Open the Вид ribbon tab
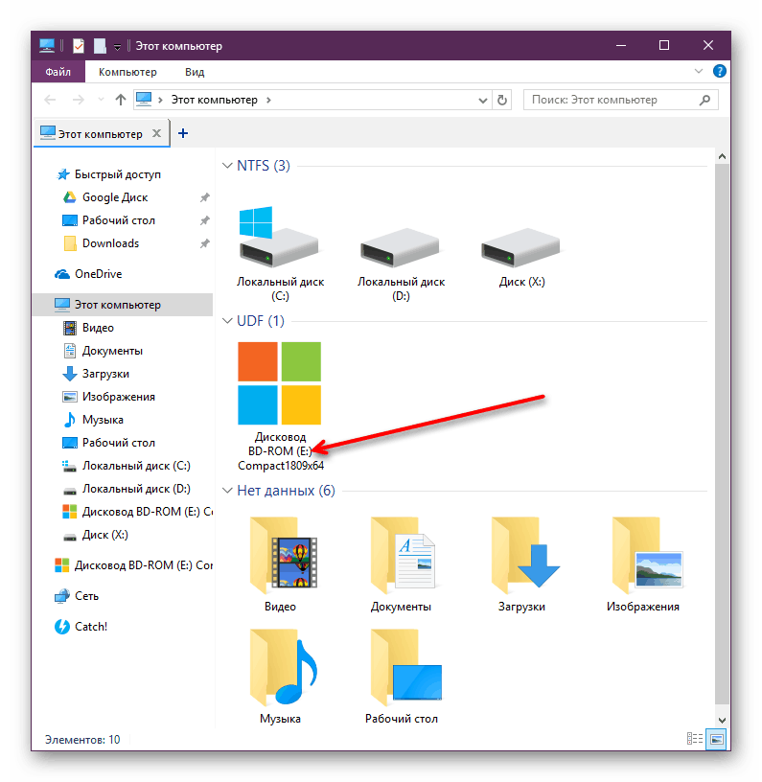The image size is (762, 782). pyautogui.click(x=195, y=72)
